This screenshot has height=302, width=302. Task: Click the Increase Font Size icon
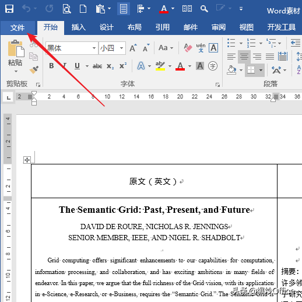click(x=133, y=48)
